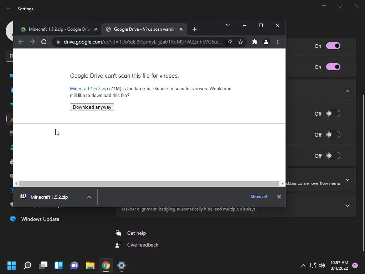Share this page from the address bar
The width and height of the screenshot is (365, 274).
[x=229, y=42]
